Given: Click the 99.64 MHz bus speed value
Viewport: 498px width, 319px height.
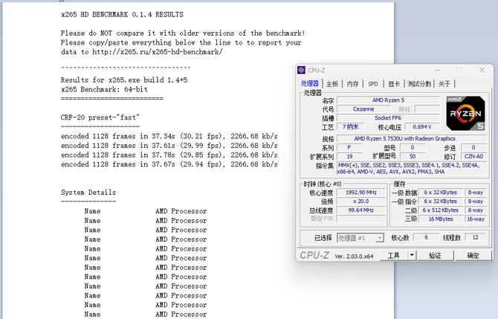Looking at the screenshot, I should [x=361, y=210].
